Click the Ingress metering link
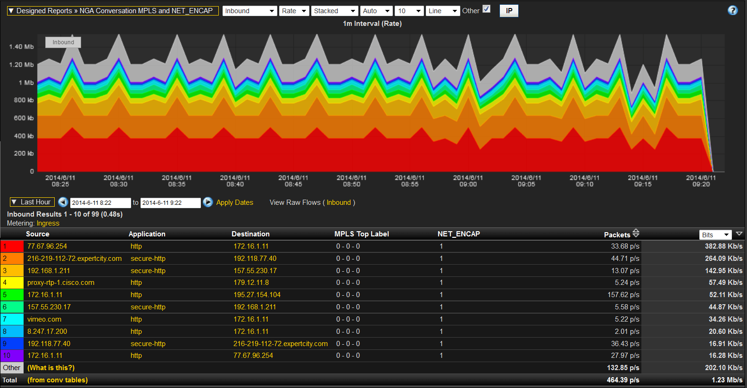Viewport: 747px width, 388px height. [x=48, y=223]
